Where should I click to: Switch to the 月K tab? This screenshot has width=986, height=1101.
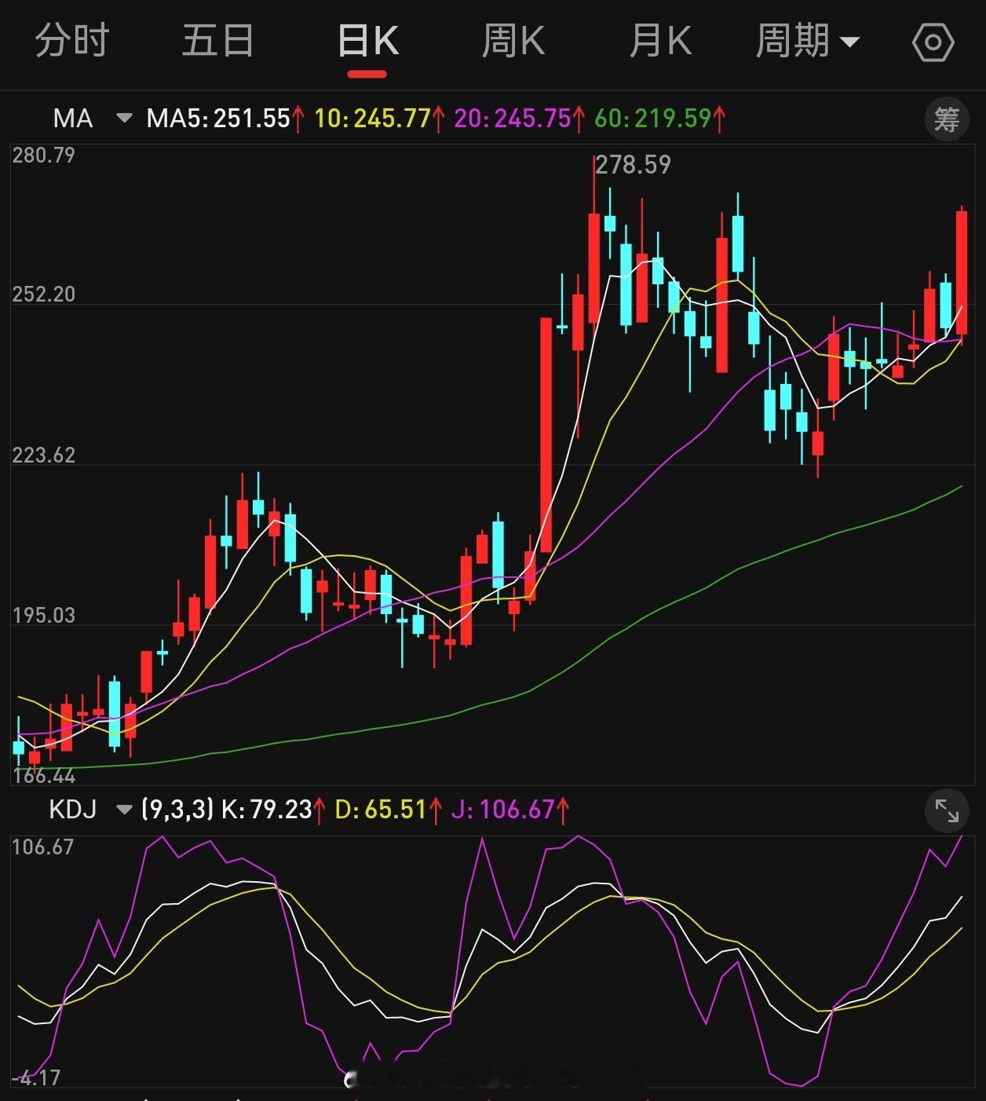pyautogui.click(x=660, y=41)
